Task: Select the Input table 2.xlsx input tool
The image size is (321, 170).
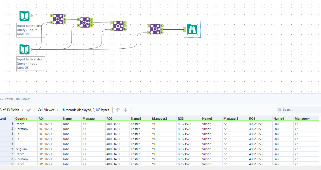Action: [x=24, y=49]
